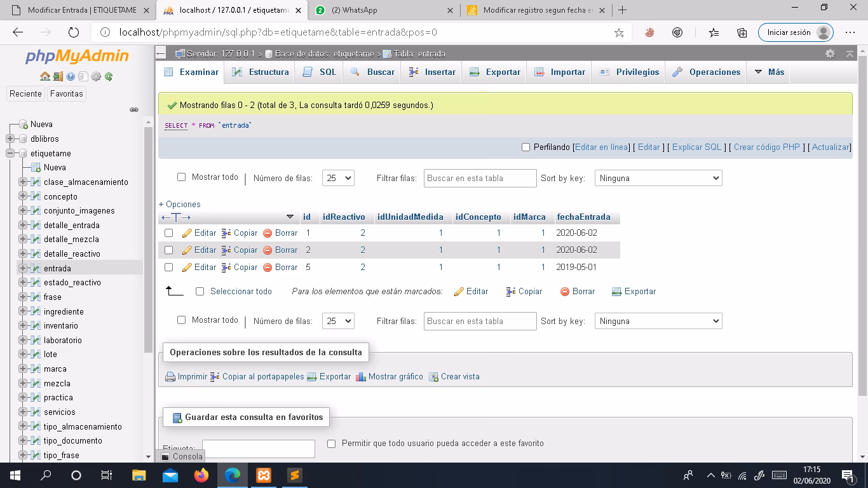Open the Consola panel at bottom
Screen dimensions: 868x488
pyautogui.click(x=181, y=456)
